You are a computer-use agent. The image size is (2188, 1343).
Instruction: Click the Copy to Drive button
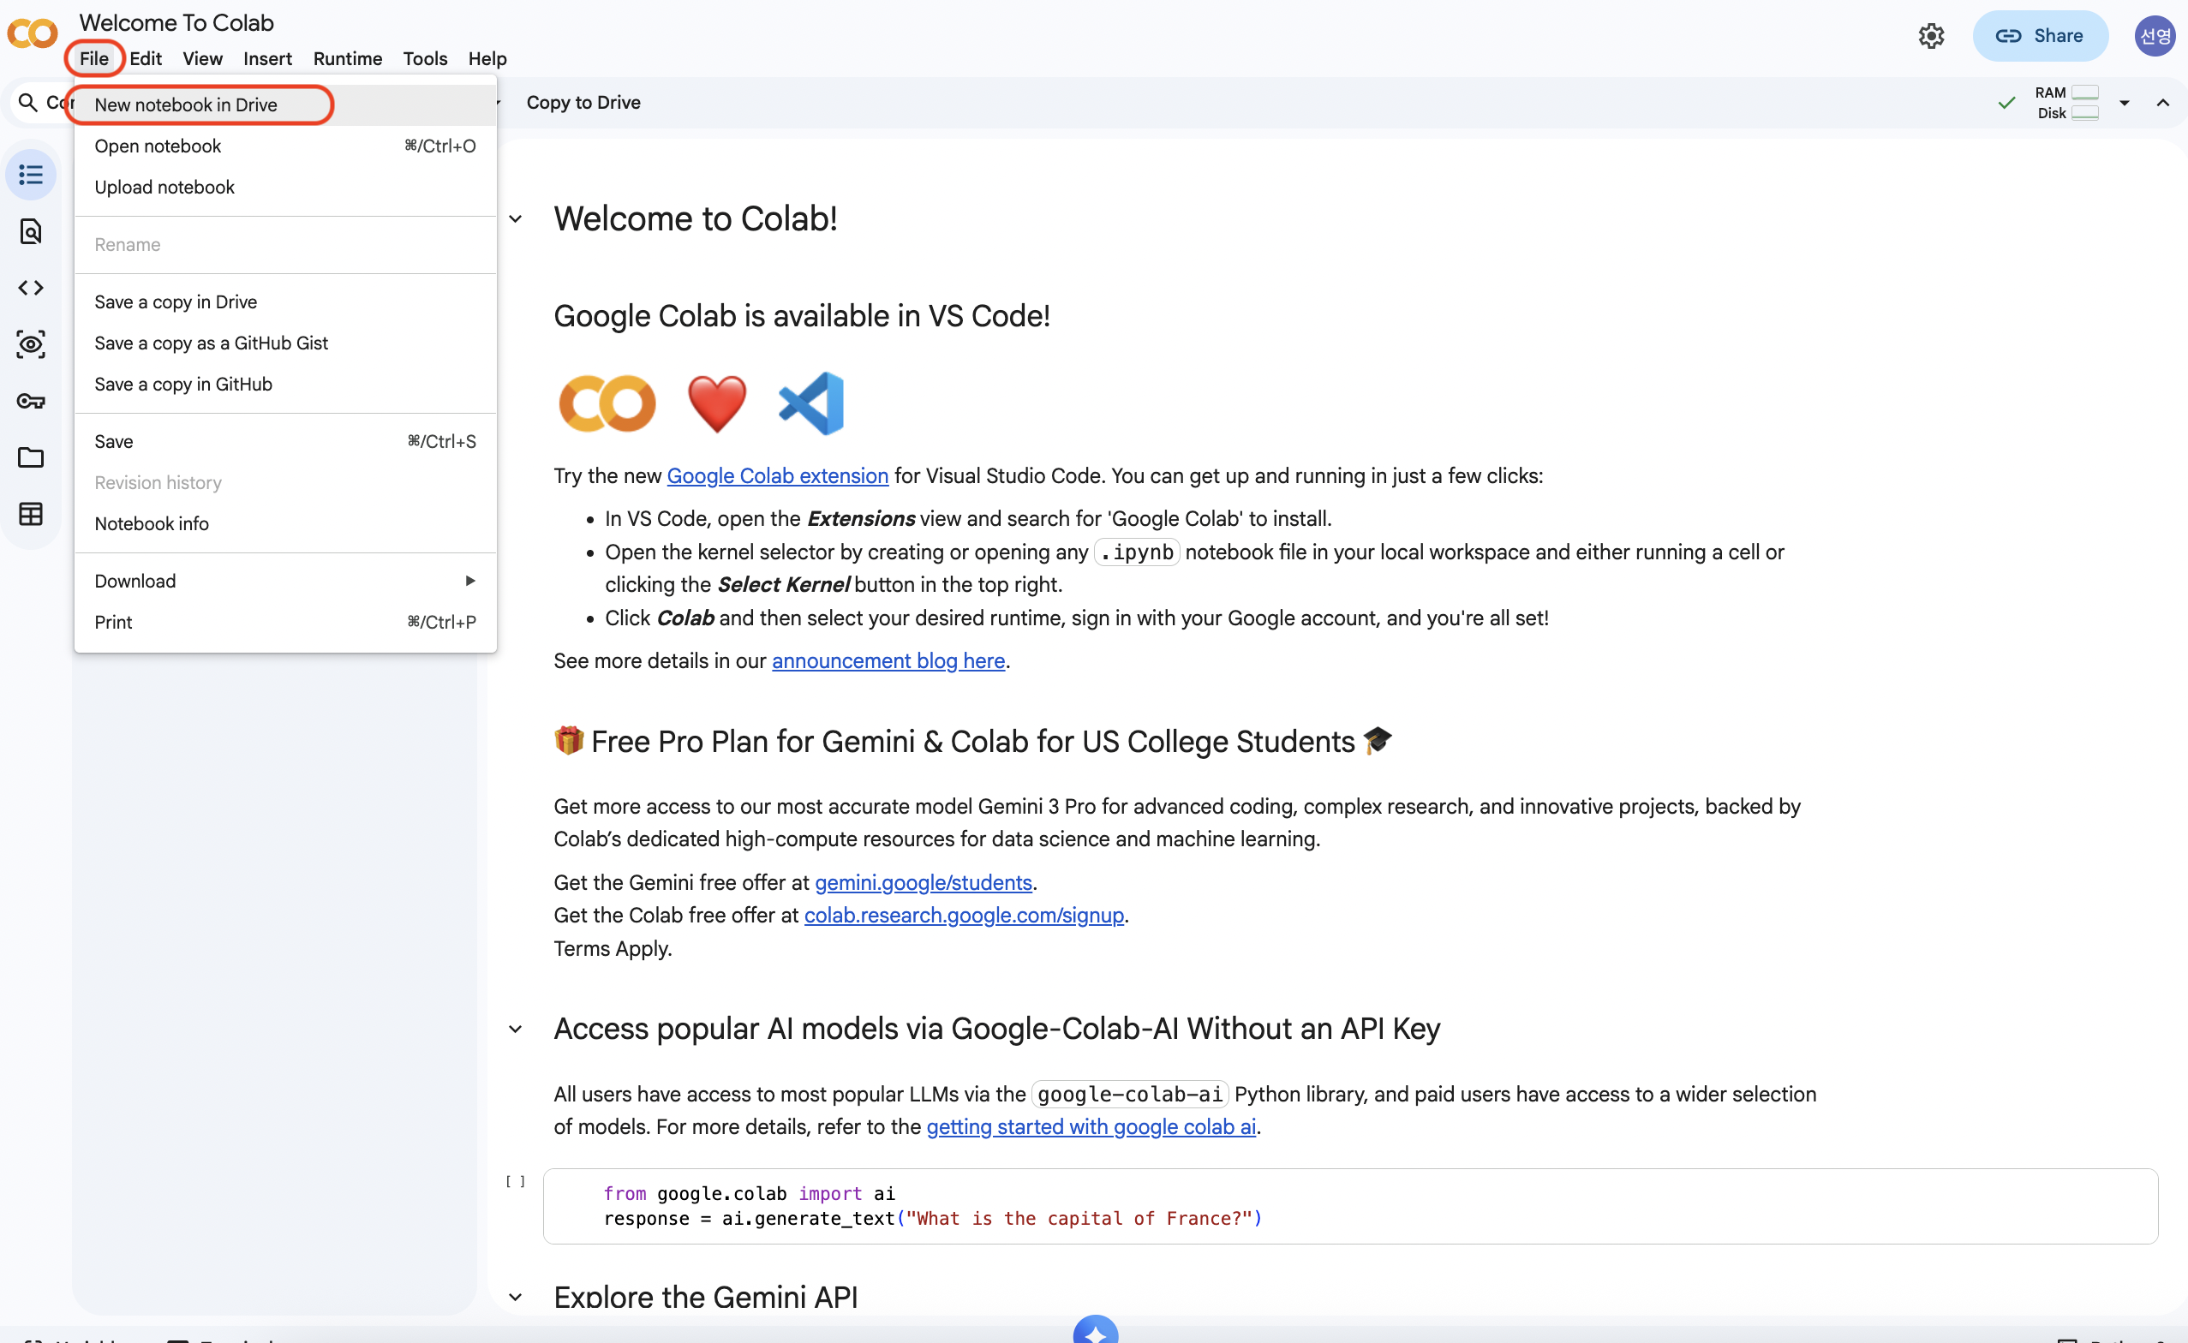pos(583,103)
